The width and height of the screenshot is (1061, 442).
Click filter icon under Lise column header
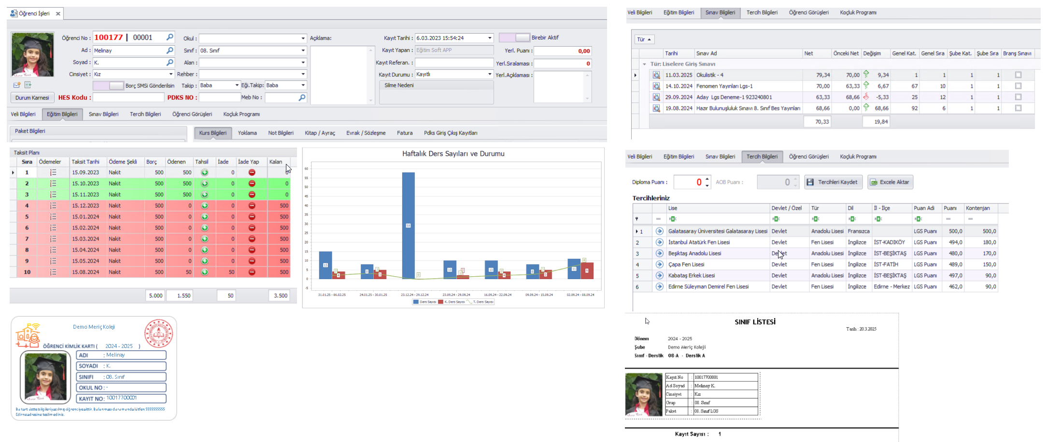tap(673, 219)
